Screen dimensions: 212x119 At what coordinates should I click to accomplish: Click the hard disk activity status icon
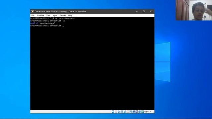pos(113,112)
